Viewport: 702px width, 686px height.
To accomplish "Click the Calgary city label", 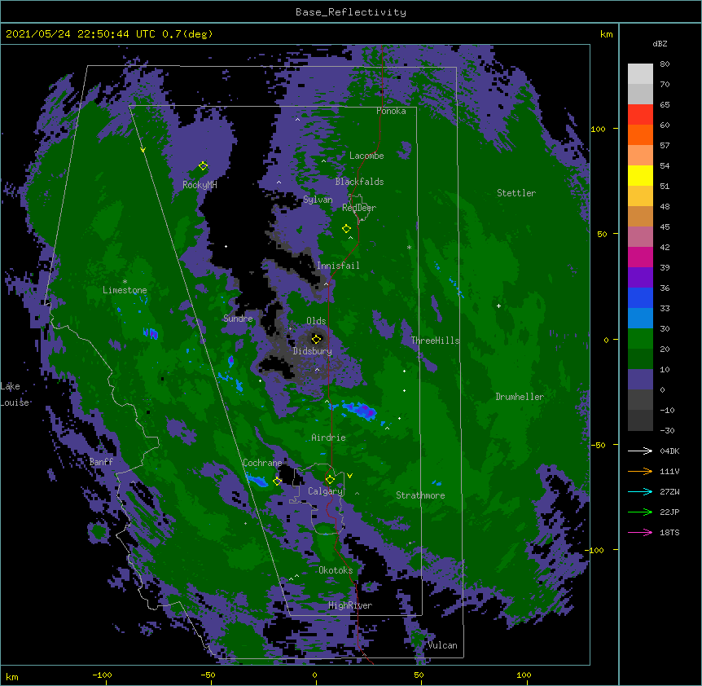I will pos(326,491).
